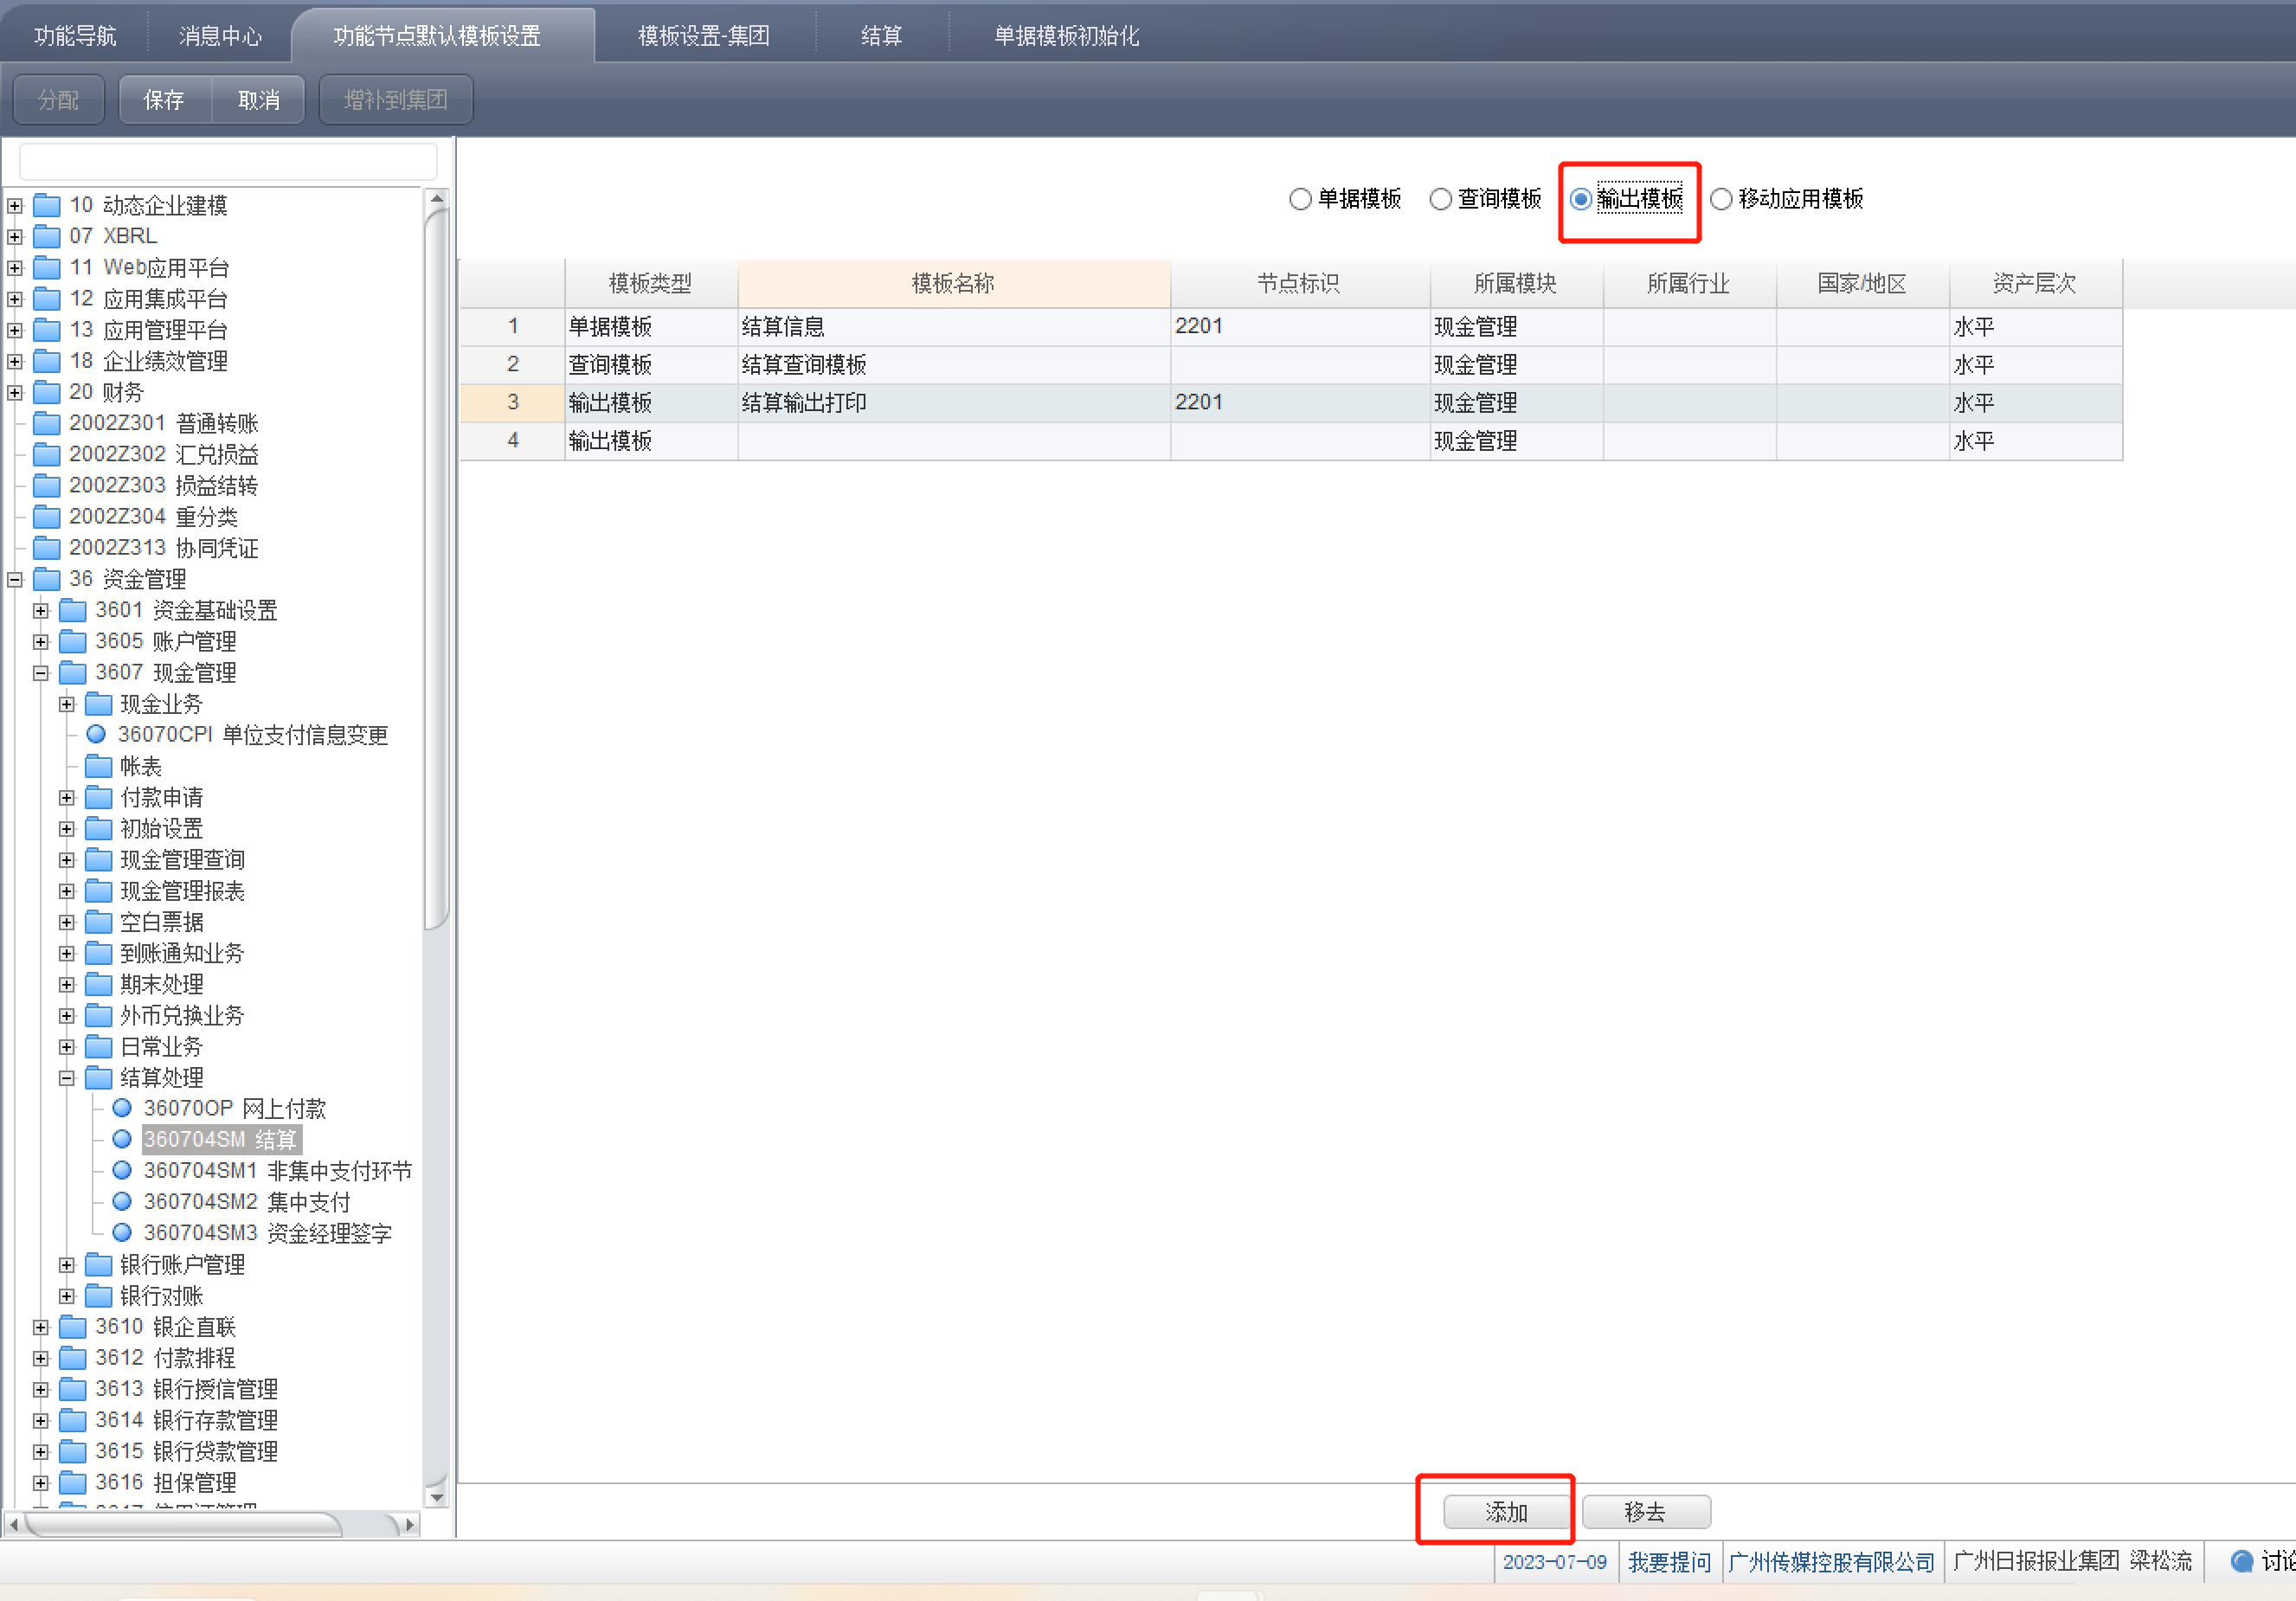Collapse the 3607 现金管理 node
The height and width of the screenshot is (1601, 2296).
pos(41,673)
